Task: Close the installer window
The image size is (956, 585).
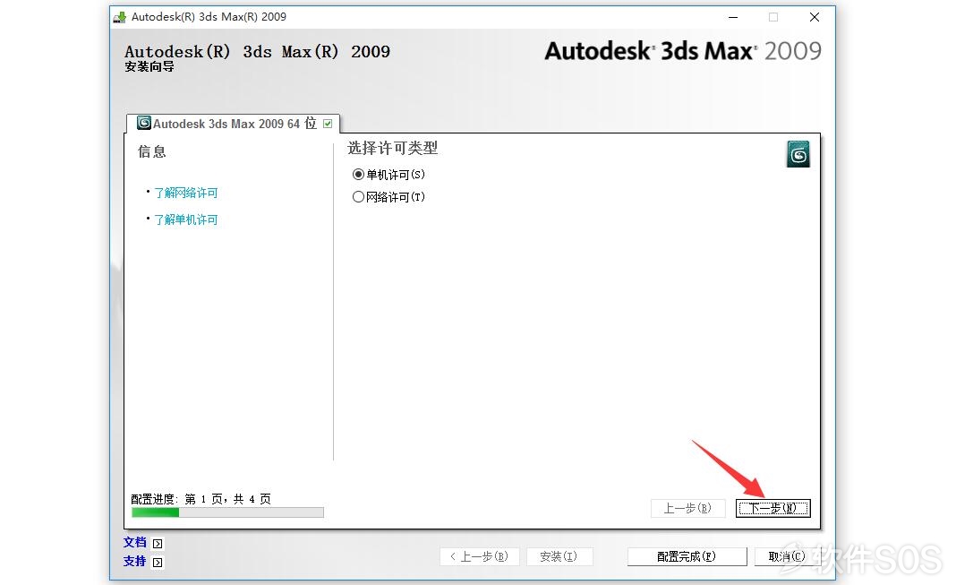Action: [815, 17]
